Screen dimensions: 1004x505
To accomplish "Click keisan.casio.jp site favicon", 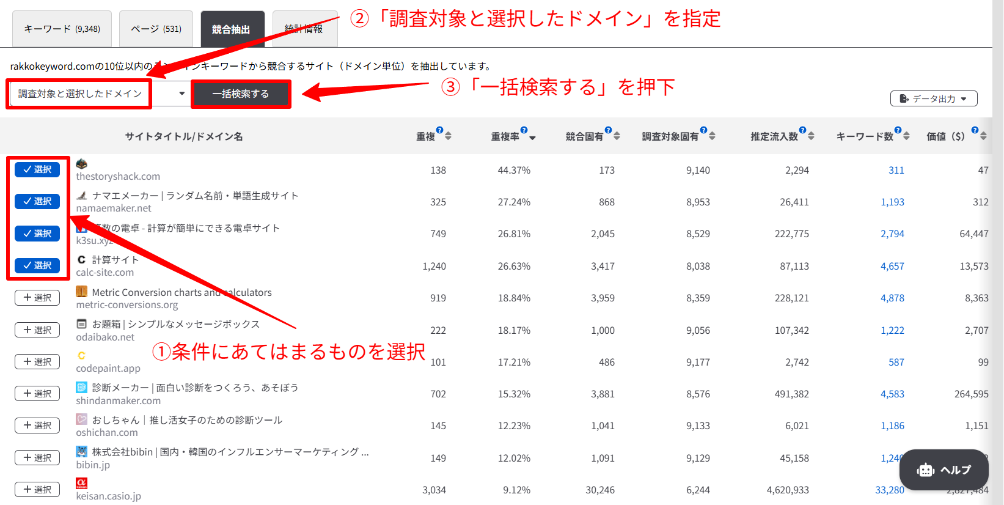I will point(81,483).
